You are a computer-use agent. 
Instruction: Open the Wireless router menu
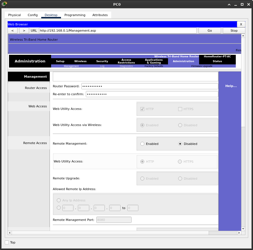click(x=80, y=61)
